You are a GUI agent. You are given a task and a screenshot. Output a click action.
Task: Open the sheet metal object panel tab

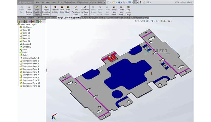[40, 21]
